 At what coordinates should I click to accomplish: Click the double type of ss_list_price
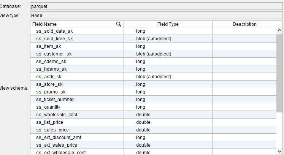143,122
